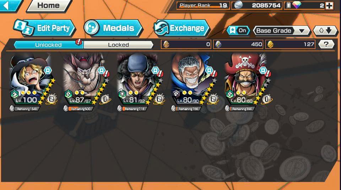Select the Unlocked tab

tap(48, 45)
